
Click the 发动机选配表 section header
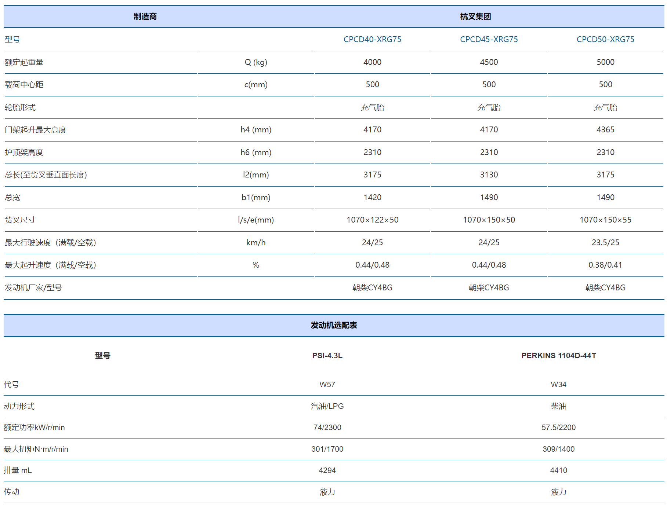click(334, 325)
